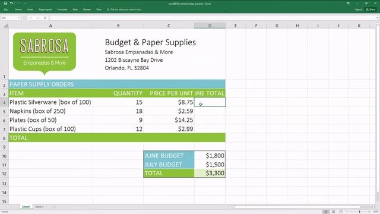The height and width of the screenshot is (214, 380).
Task: Click the quantity cell showing 15
Action: coord(118,102)
